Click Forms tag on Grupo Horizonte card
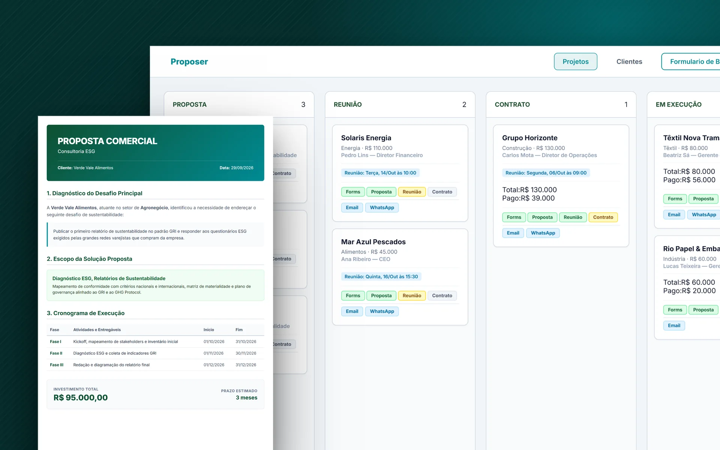Image resolution: width=720 pixels, height=450 pixels. [514, 217]
